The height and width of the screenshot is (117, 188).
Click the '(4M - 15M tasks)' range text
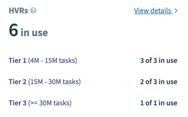coord(52,60)
